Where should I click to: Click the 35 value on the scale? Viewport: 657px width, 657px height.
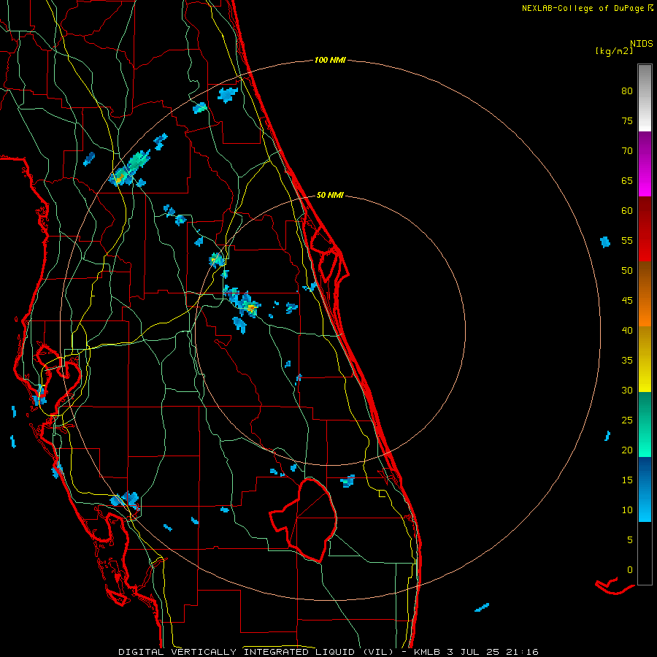tap(627, 361)
